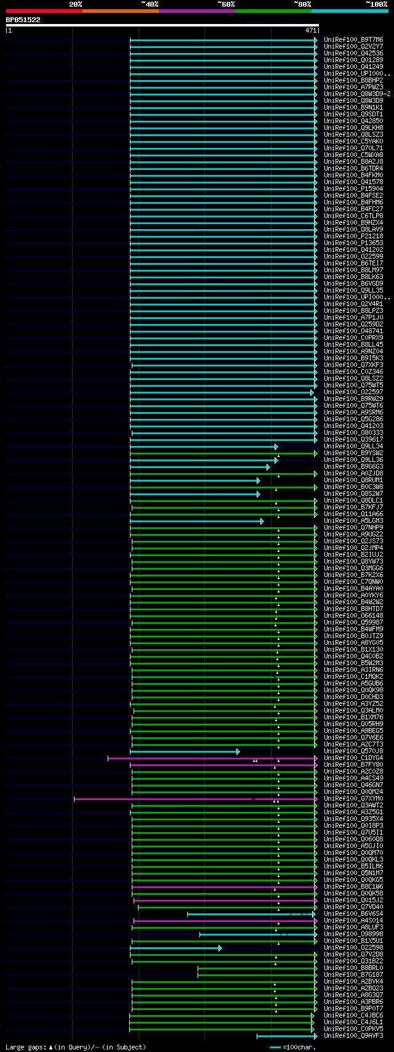This screenshot has height=1052, width=394.
Task: Click hit label UniRef100_Q9LL35
Action: [x=353, y=290]
